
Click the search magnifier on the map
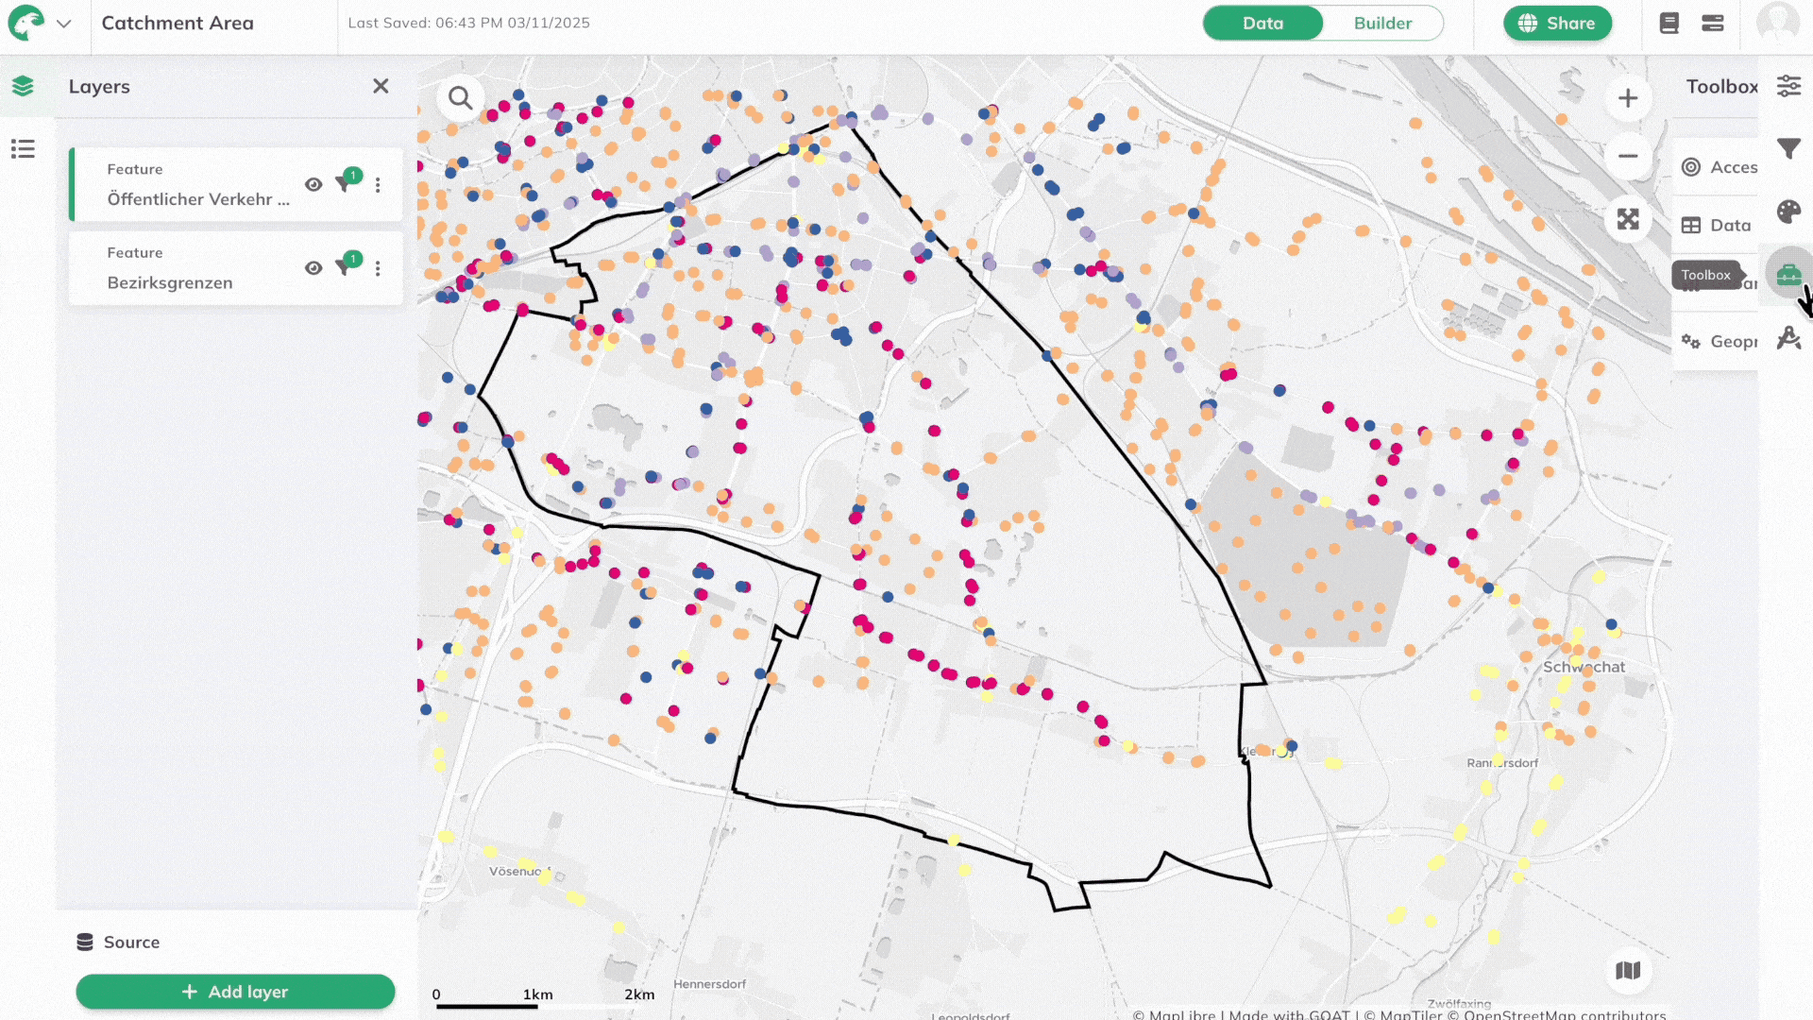pos(461,97)
